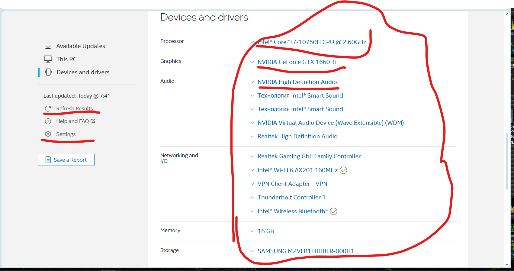Expand the NVIDIA High Definition Audio chevron
This screenshot has width=514, height=271.
(252, 82)
